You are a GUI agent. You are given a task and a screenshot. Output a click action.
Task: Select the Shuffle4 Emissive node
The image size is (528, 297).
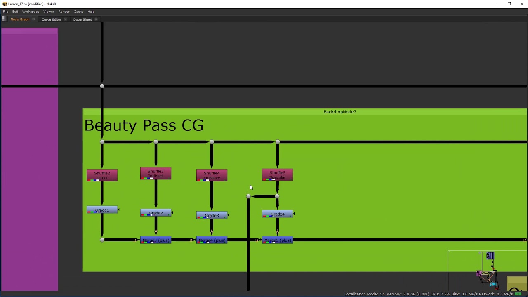[x=212, y=175]
